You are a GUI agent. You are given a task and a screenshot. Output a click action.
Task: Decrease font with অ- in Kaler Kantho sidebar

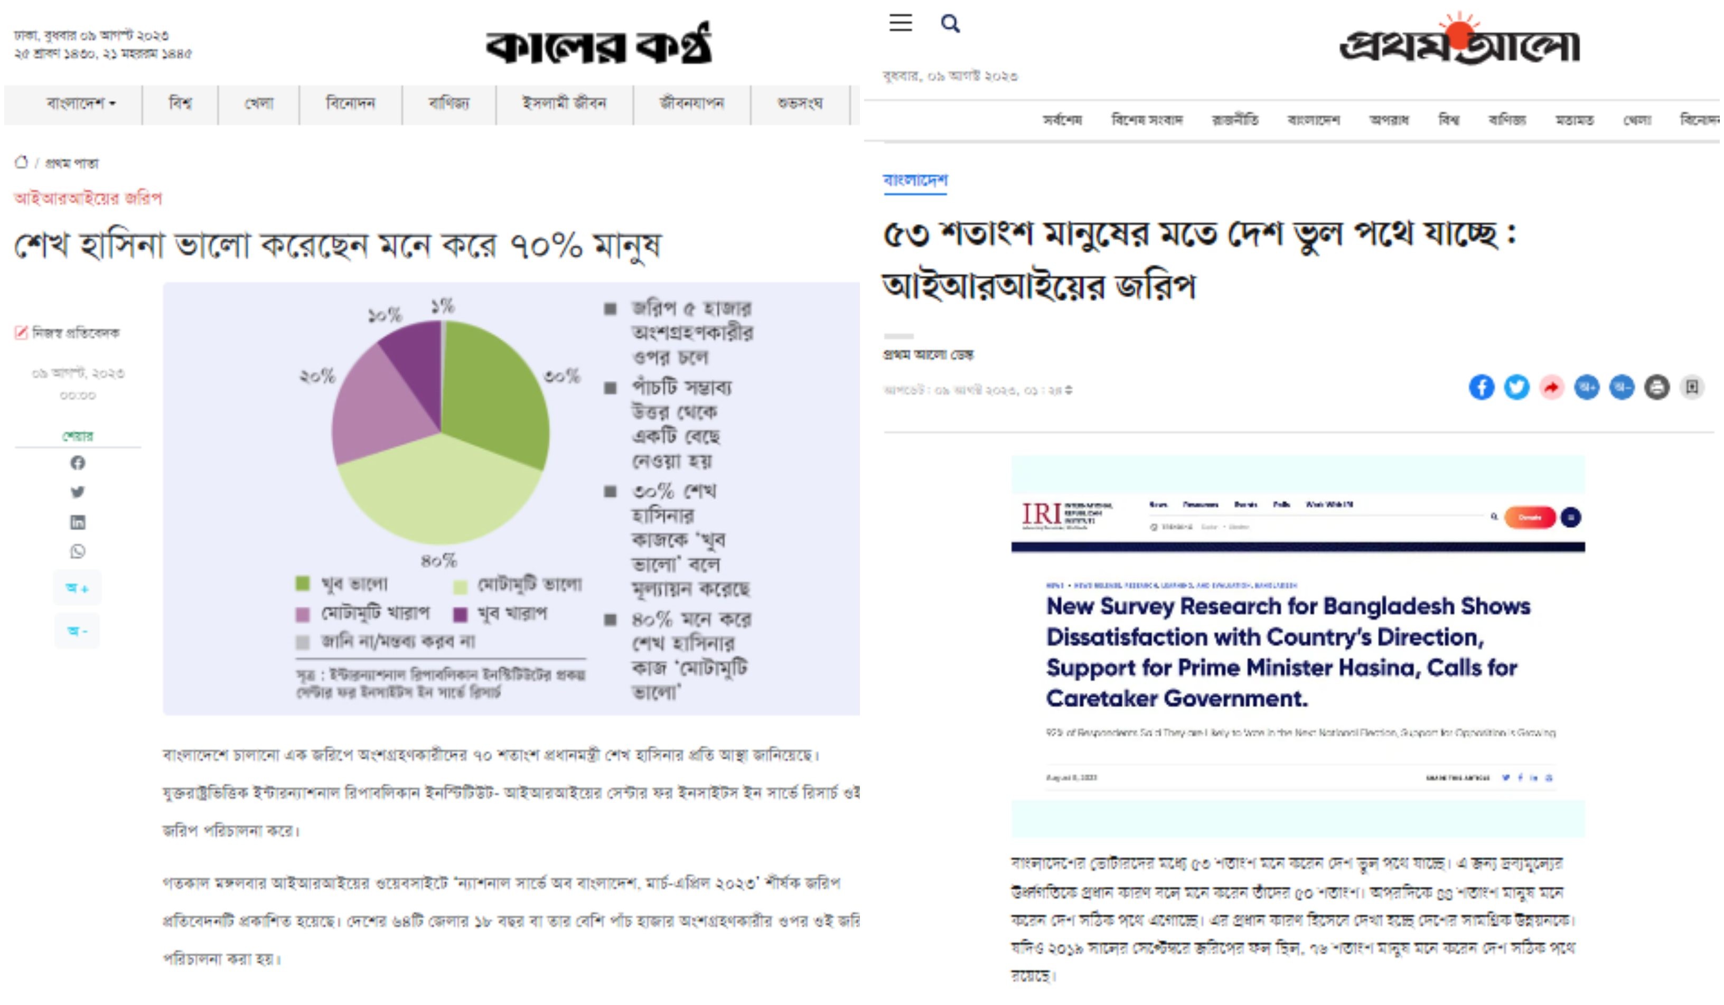[77, 631]
